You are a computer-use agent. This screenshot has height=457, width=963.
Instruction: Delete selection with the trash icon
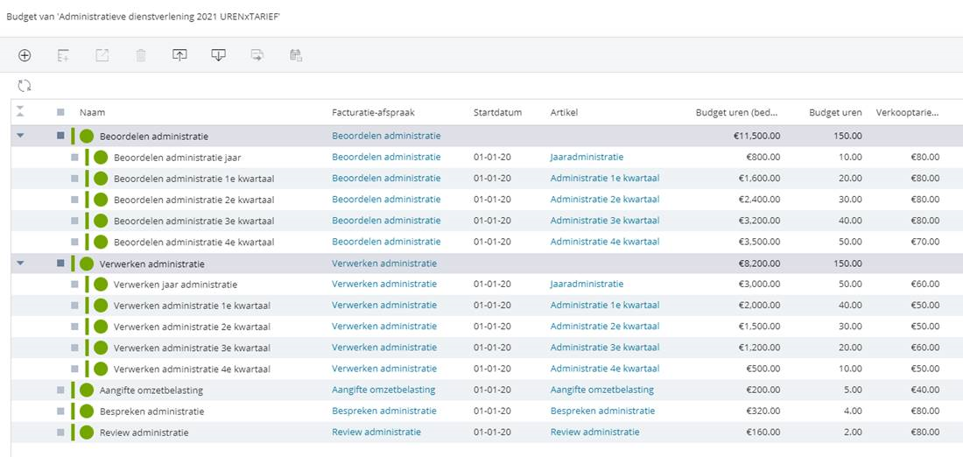[x=141, y=55]
